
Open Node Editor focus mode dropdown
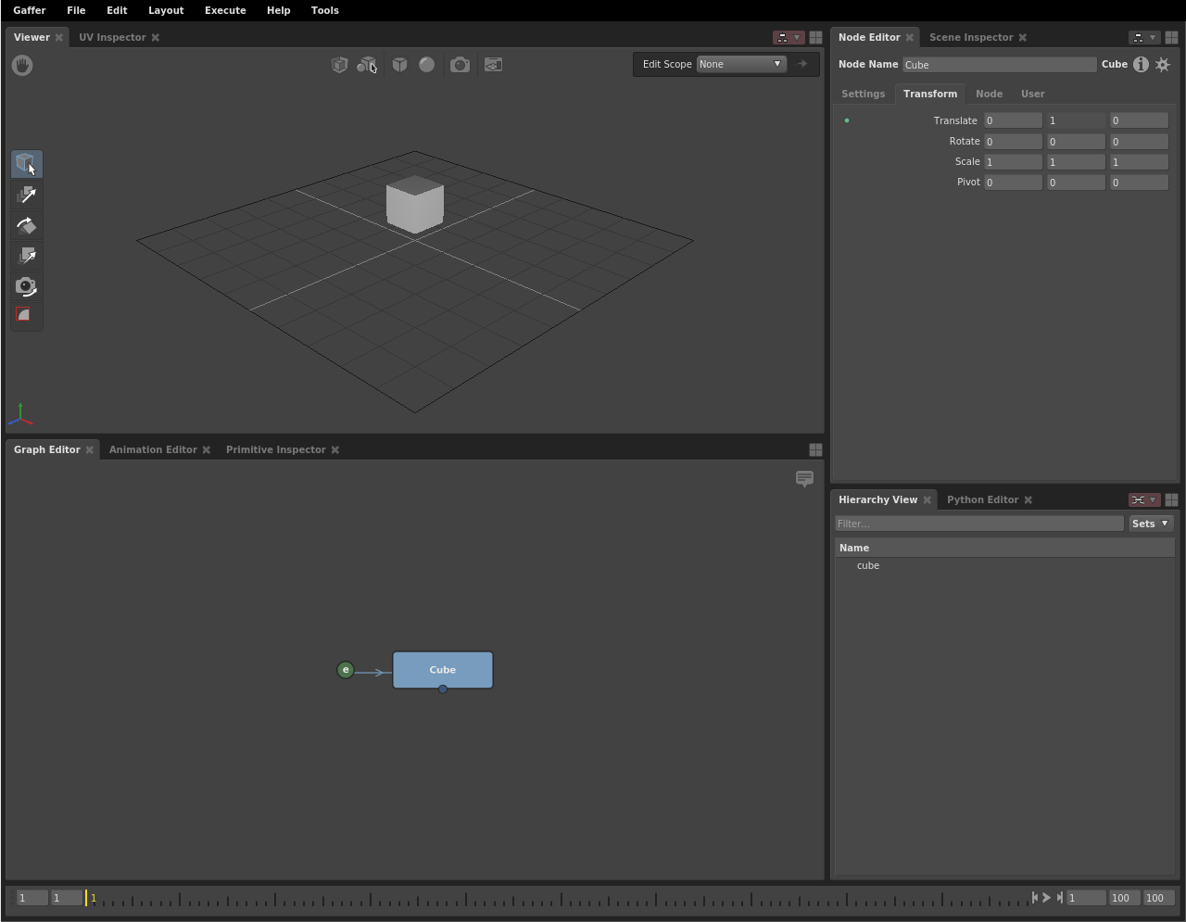tap(1144, 38)
